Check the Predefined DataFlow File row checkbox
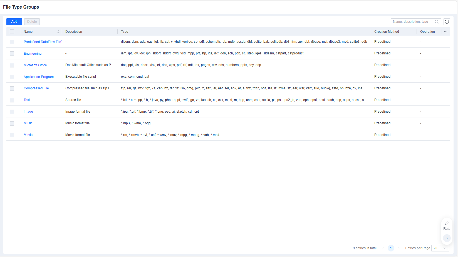The width and height of the screenshot is (458, 257). click(x=12, y=42)
